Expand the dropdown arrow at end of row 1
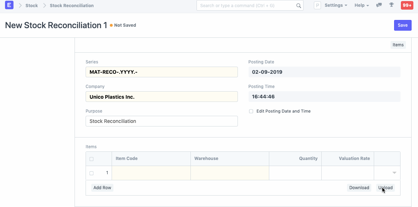Screen dimensions: 418x207 coord(394,173)
